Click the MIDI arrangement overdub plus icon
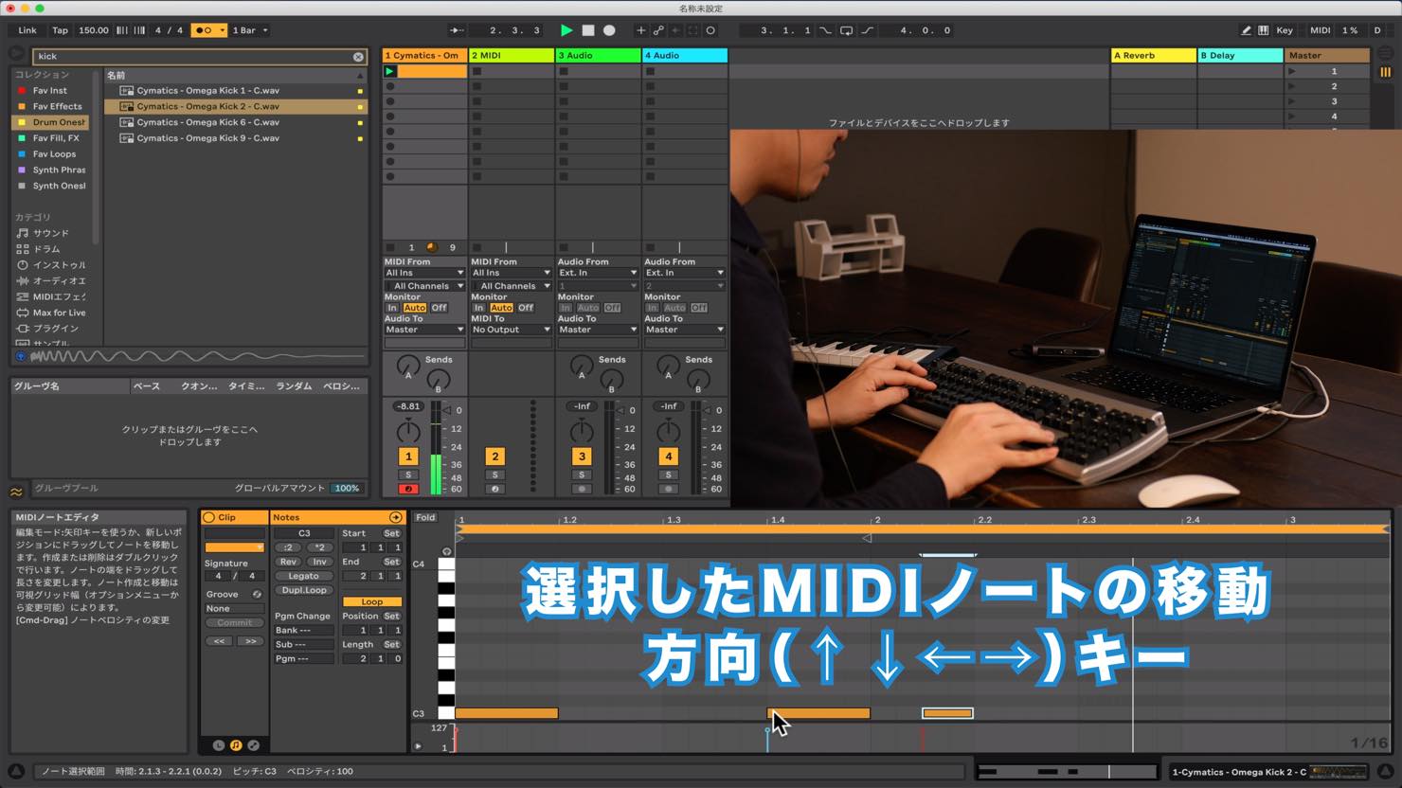 640,30
